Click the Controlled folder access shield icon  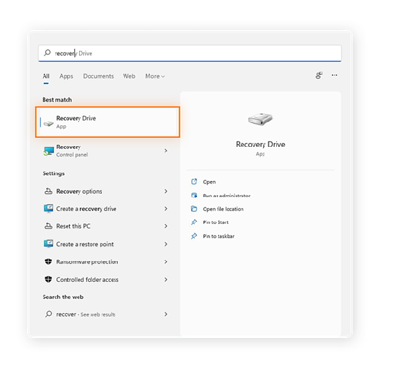(48, 279)
